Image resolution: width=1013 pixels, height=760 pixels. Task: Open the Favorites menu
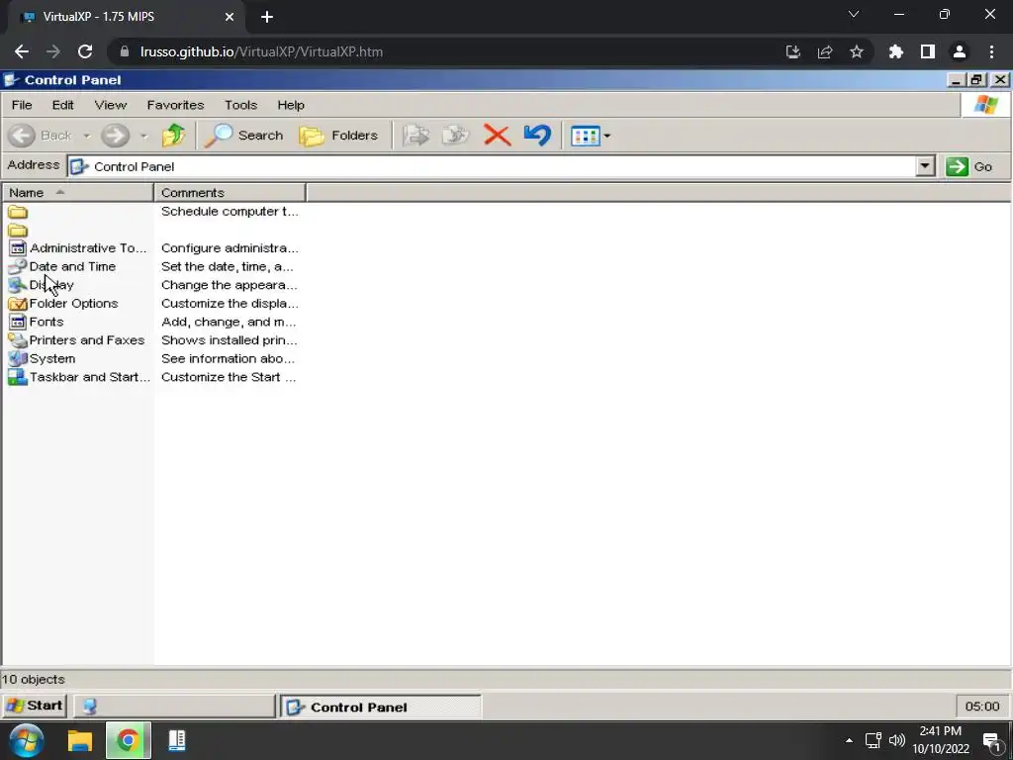tap(175, 105)
